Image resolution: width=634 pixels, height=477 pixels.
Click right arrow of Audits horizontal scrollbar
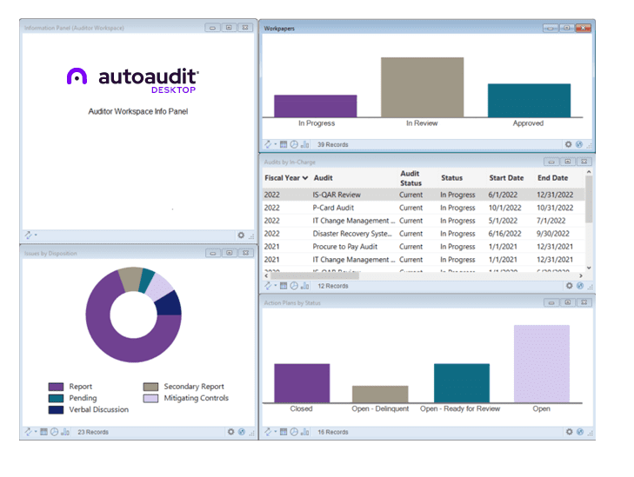(x=581, y=275)
